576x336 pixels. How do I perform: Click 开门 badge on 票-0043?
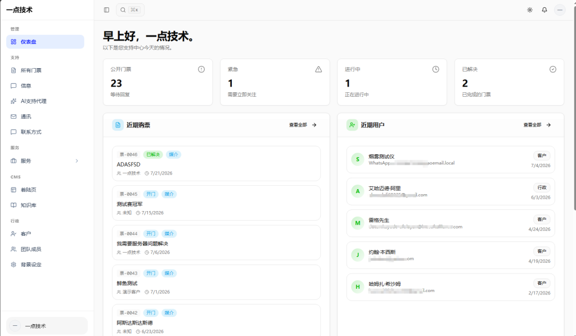(x=151, y=273)
